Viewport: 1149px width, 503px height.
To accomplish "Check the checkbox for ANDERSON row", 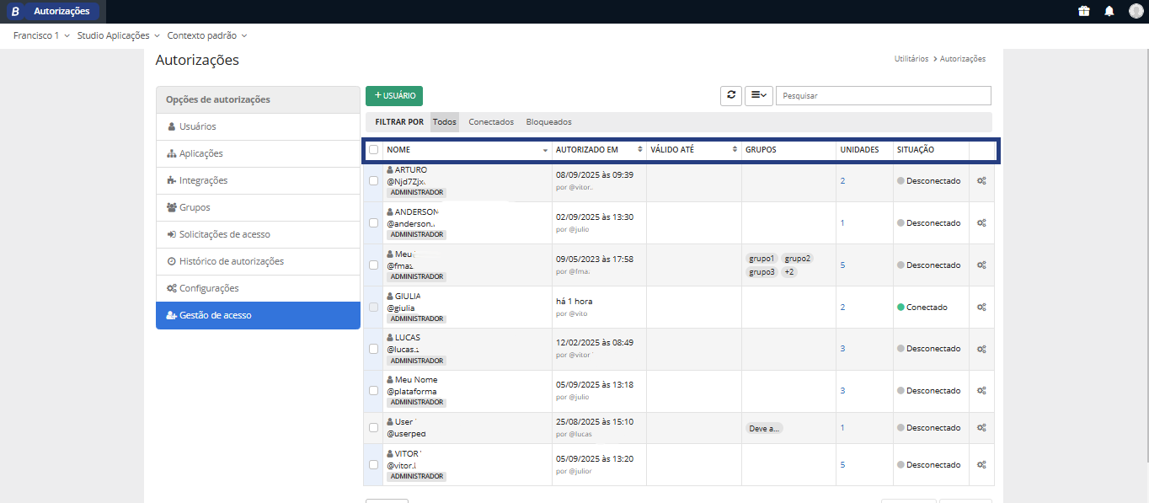I will (x=374, y=223).
